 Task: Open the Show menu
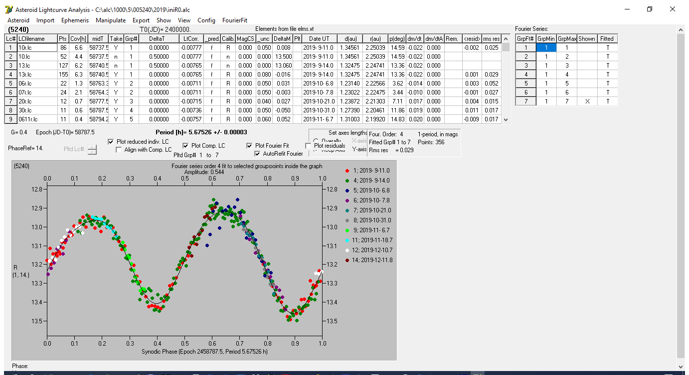coord(164,20)
